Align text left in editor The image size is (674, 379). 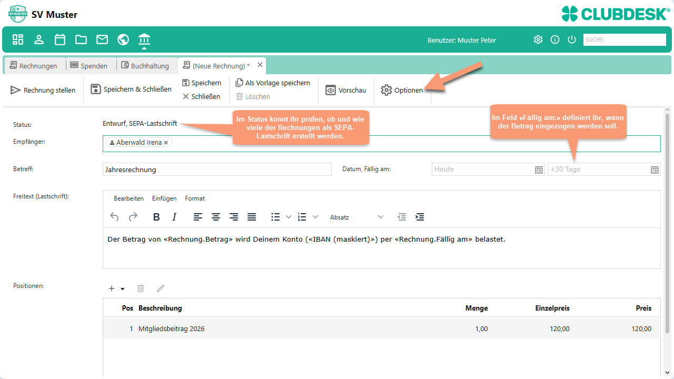197,217
